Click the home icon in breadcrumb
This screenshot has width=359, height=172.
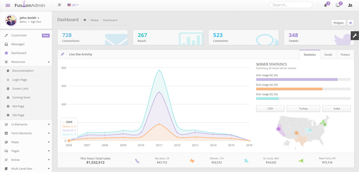tap(85, 20)
